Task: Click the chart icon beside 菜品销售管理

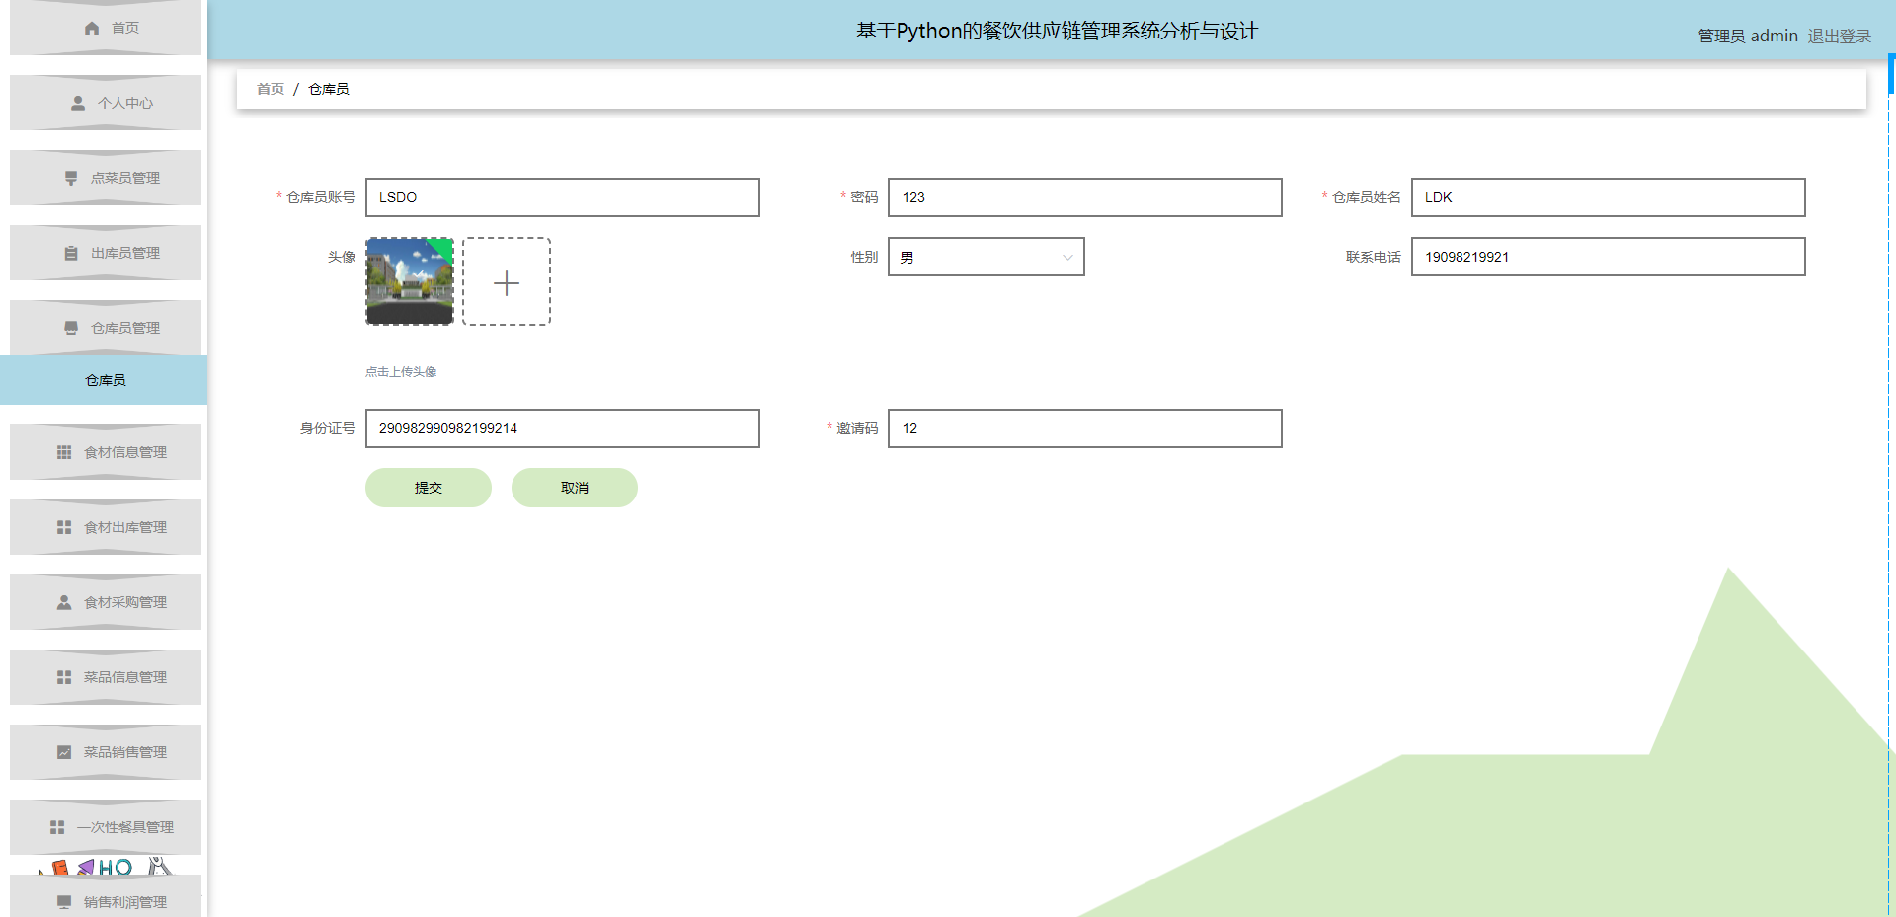Action: coord(64,752)
